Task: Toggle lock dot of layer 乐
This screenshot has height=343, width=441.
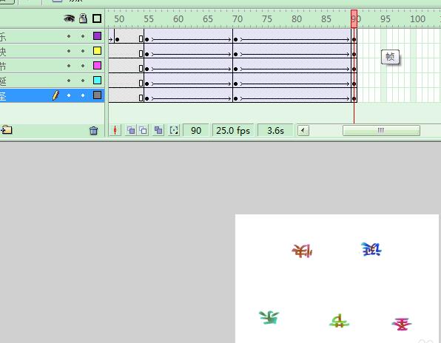Action: [83, 36]
